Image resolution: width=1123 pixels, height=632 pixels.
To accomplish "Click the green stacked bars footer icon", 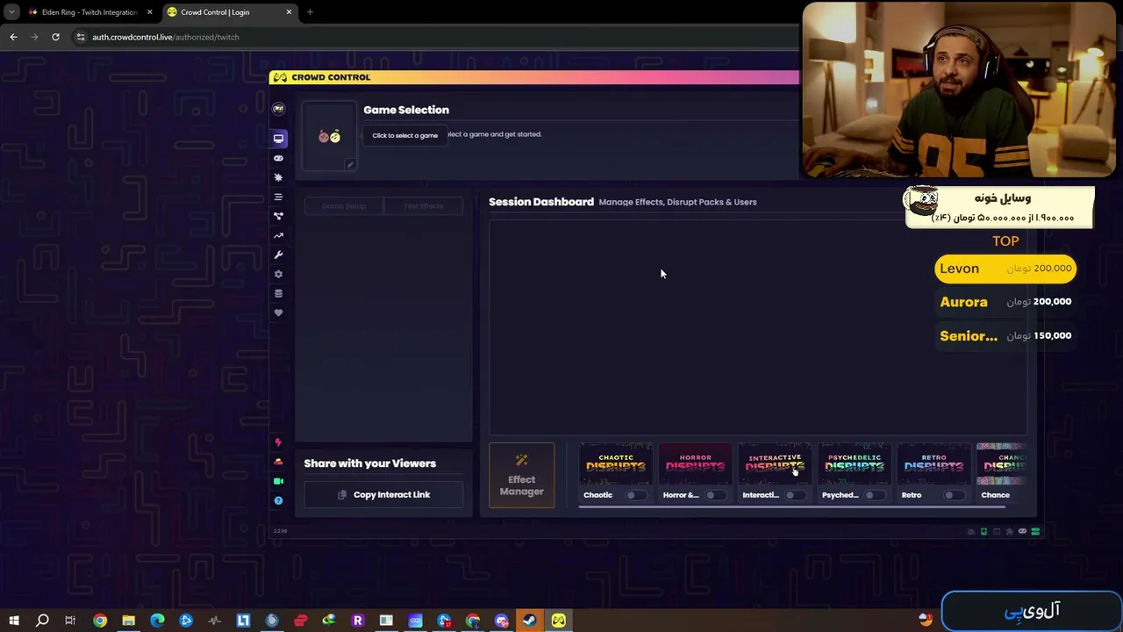I will [1035, 531].
